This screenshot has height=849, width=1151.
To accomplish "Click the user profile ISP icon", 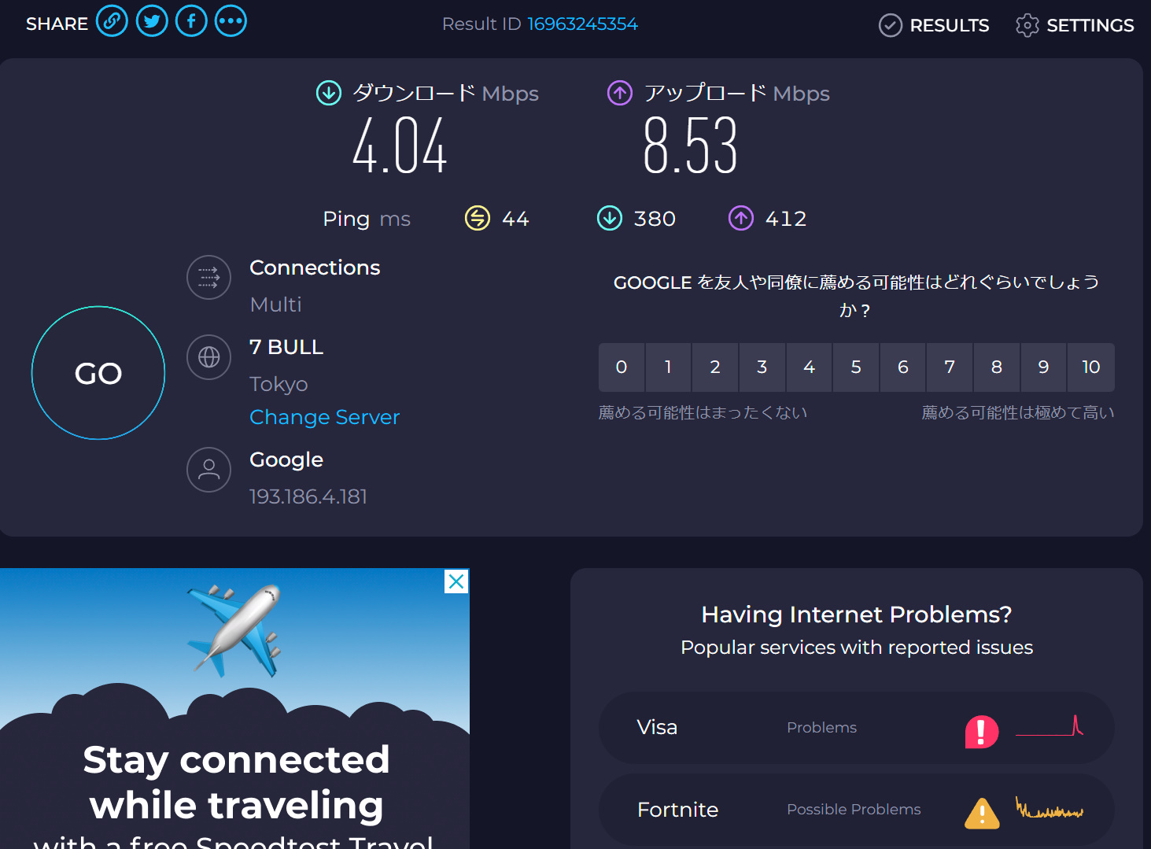I will point(208,470).
